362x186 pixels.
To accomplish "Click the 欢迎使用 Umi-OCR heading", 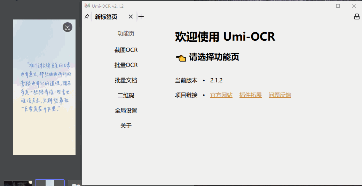I will point(225,37).
